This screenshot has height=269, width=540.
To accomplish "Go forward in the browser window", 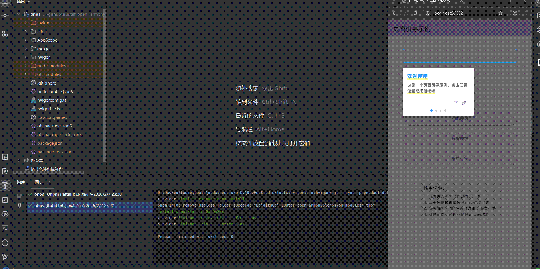I will (405, 13).
